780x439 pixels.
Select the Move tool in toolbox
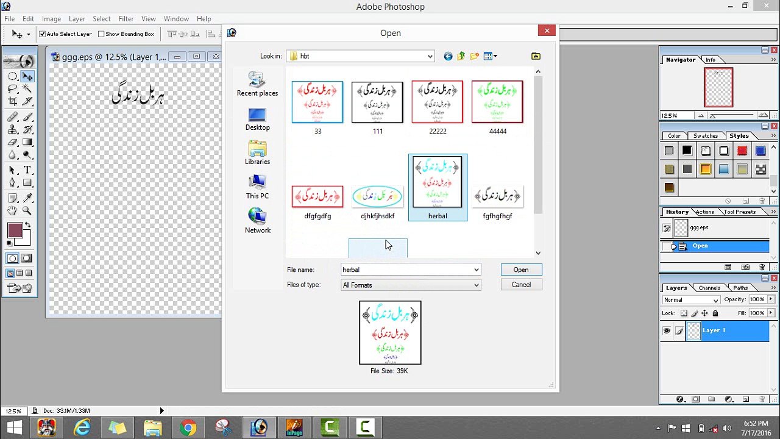tap(27, 76)
